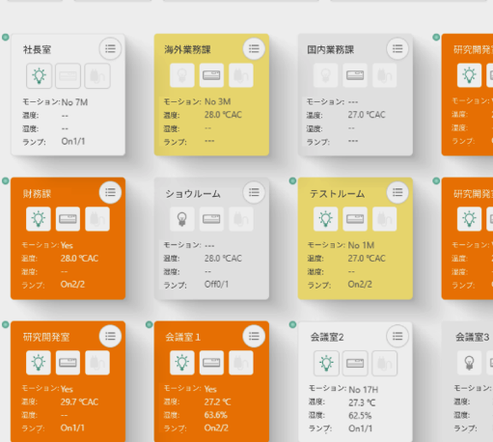Open the list menu on the 会議室1 card
This screenshot has width=493, height=442.
click(x=254, y=336)
